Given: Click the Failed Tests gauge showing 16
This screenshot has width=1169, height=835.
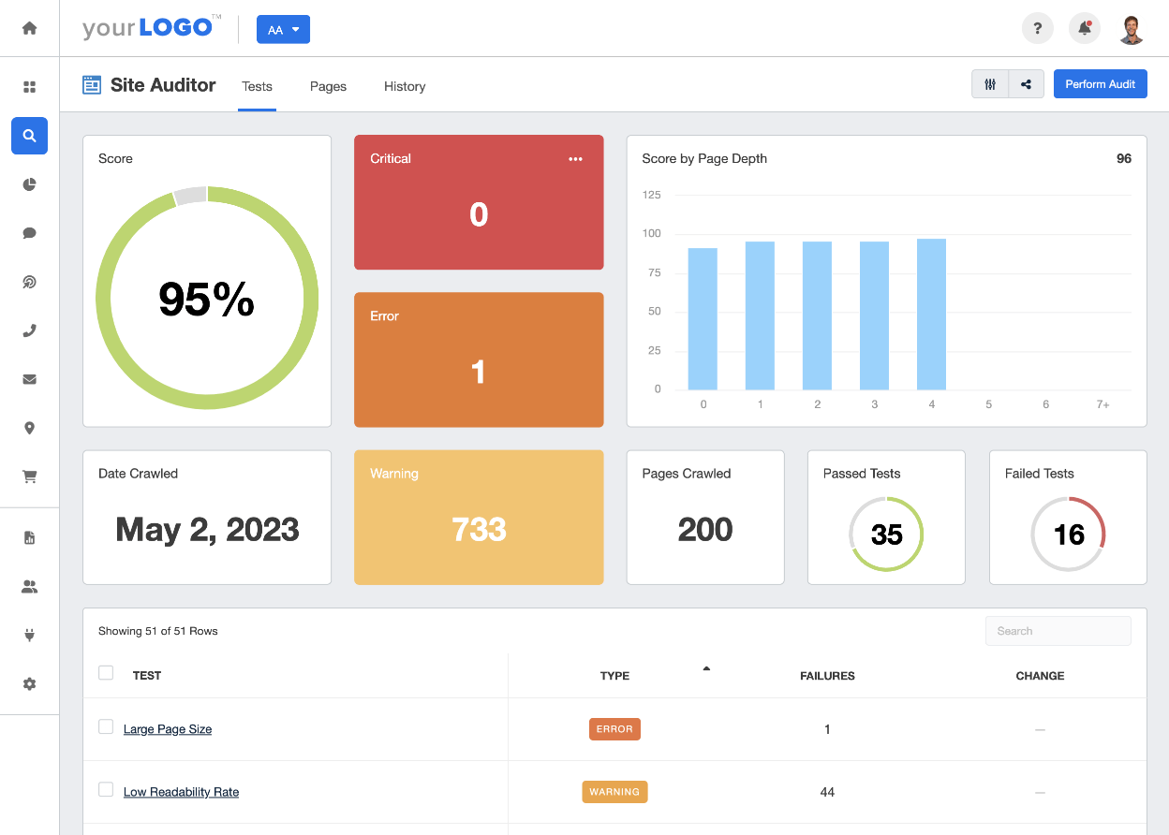Looking at the screenshot, I should (1068, 535).
